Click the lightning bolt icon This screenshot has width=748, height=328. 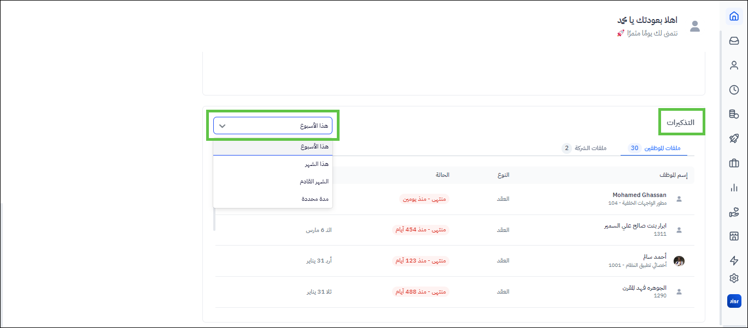(734, 261)
